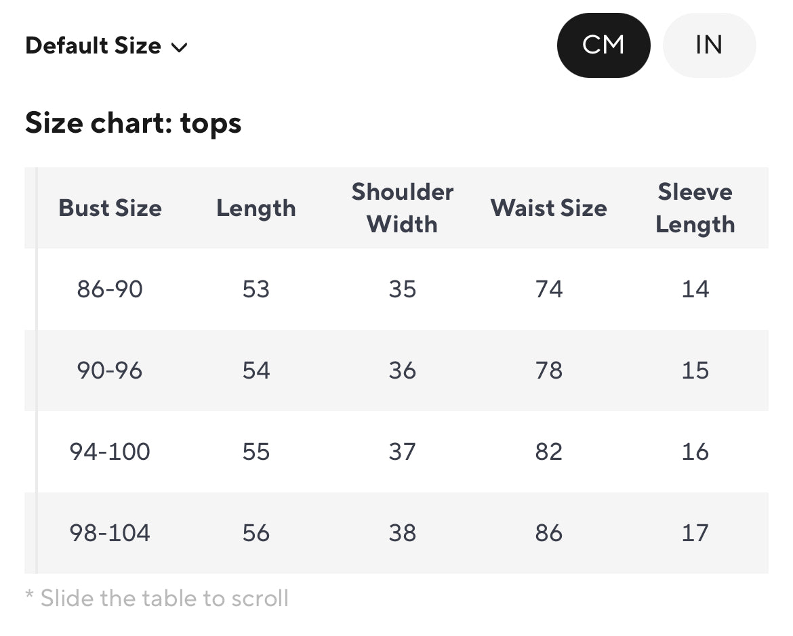
Task: Switch measurement units to CM
Action: click(x=603, y=45)
